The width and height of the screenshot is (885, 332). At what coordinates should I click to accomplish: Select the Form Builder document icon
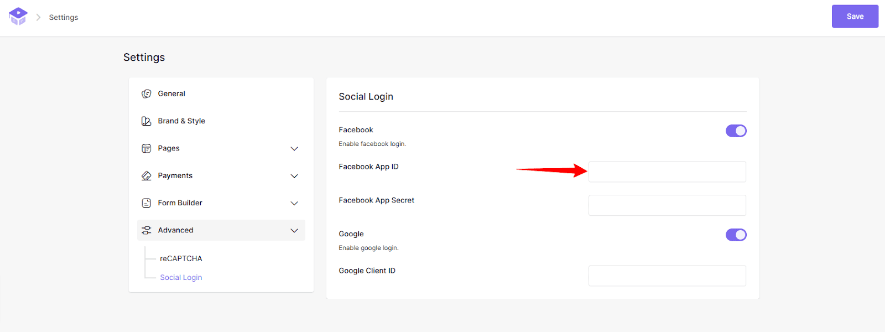[x=146, y=203]
